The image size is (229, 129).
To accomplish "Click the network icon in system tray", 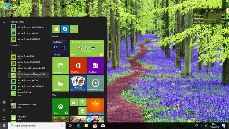I will [206, 126].
